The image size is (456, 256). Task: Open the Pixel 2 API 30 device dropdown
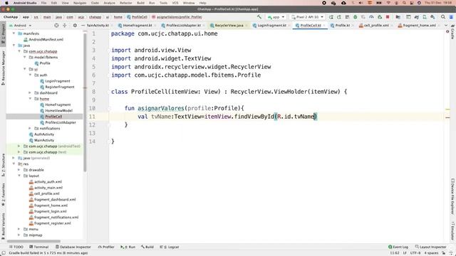coord(307,17)
